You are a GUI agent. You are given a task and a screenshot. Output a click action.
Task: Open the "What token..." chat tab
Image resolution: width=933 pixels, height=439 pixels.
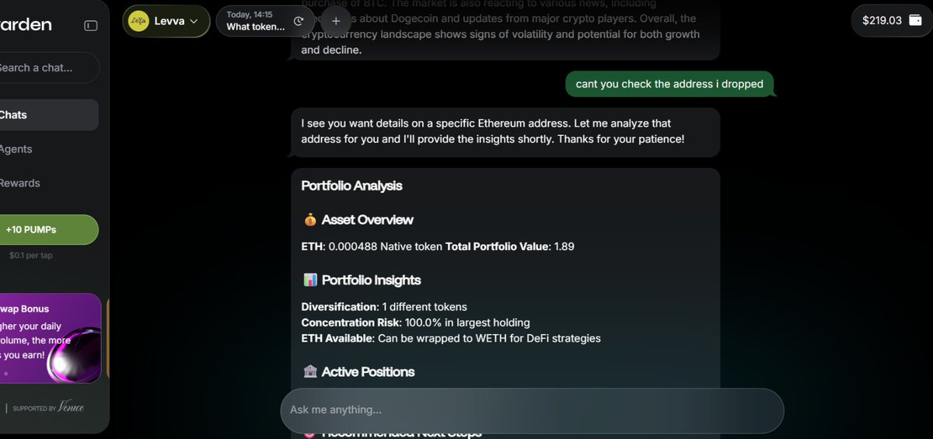click(x=265, y=21)
